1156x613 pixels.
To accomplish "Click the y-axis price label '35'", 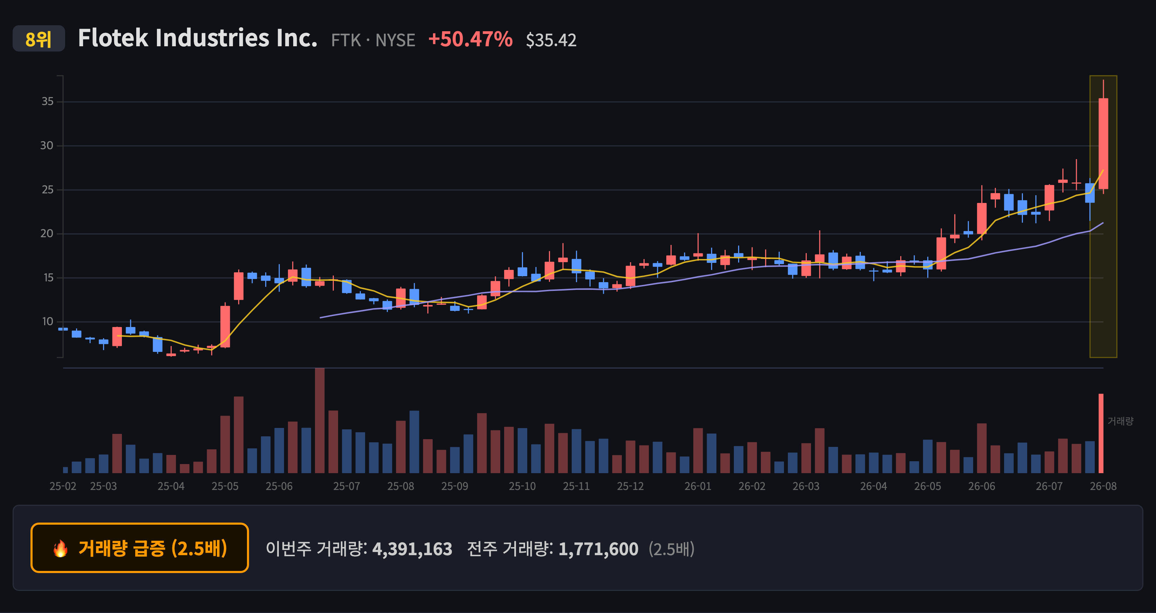I will pyautogui.click(x=48, y=102).
